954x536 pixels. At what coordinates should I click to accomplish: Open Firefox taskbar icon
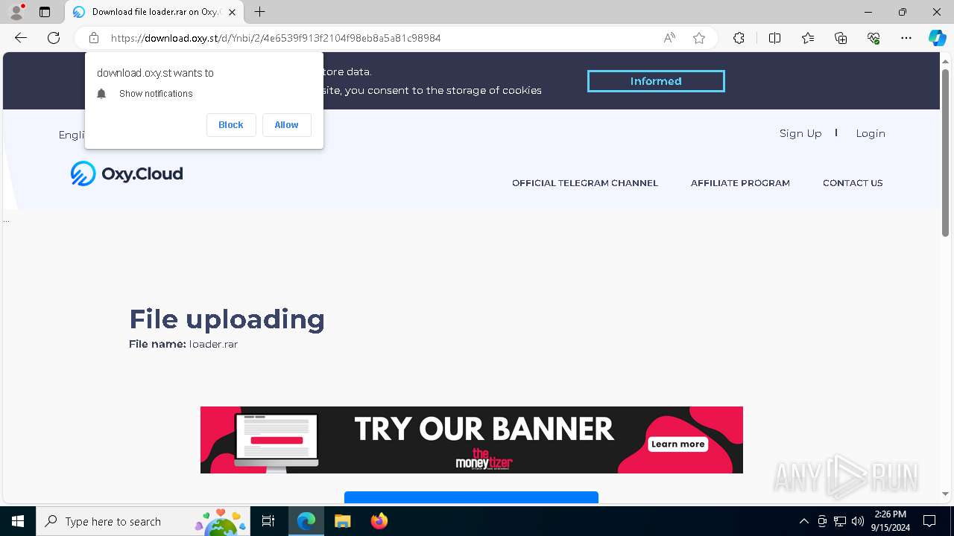(379, 521)
